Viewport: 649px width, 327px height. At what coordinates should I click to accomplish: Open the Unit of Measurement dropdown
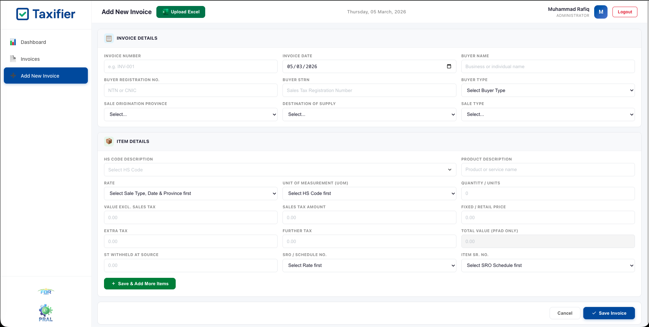point(369,193)
